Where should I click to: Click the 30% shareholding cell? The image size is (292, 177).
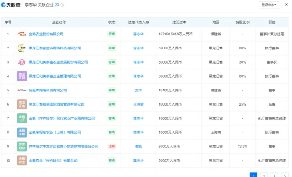[x=242, y=62]
